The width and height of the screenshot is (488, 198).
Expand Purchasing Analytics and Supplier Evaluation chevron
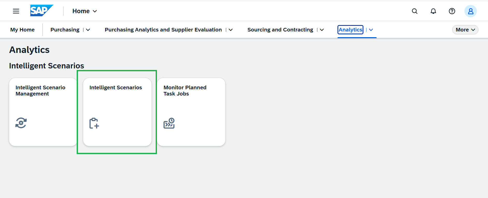(231, 30)
